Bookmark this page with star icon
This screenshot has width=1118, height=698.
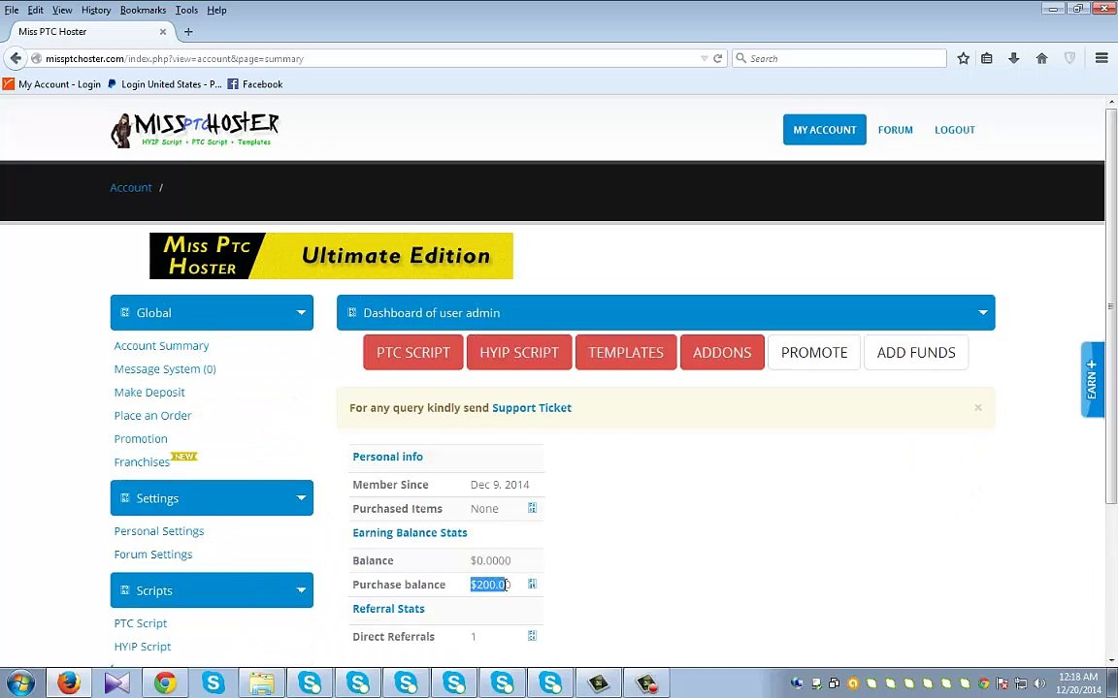click(964, 58)
